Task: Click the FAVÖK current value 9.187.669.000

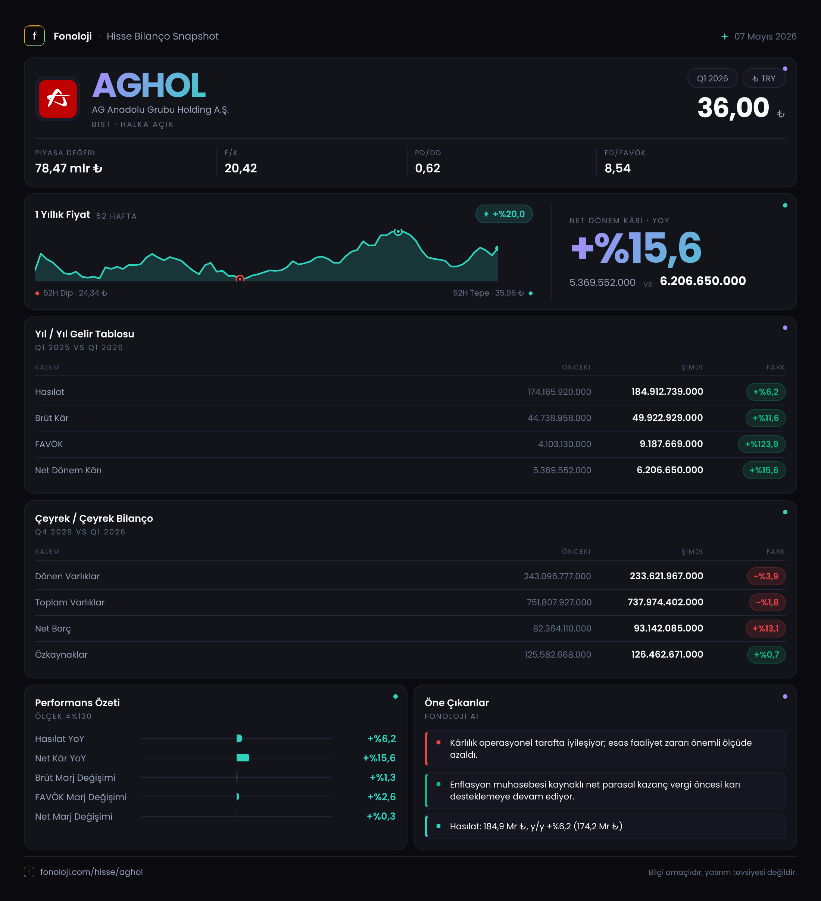Action: click(x=671, y=444)
